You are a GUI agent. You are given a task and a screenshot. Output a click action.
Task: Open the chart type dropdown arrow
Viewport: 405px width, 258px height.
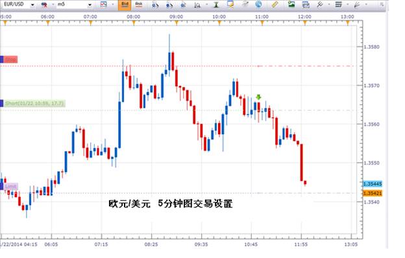pos(113,5)
